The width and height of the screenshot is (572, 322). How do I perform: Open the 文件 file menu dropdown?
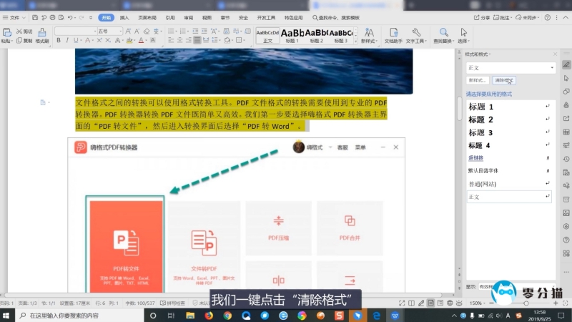[x=14, y=16]
